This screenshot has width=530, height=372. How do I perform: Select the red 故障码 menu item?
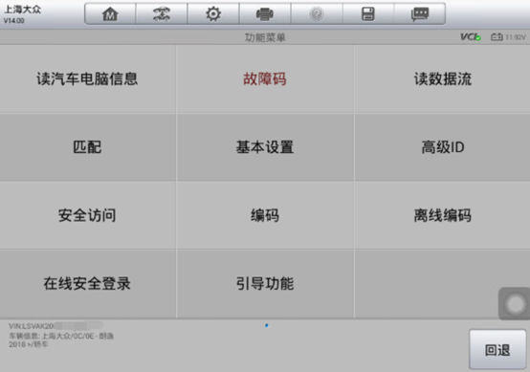[x=265, y=79]
